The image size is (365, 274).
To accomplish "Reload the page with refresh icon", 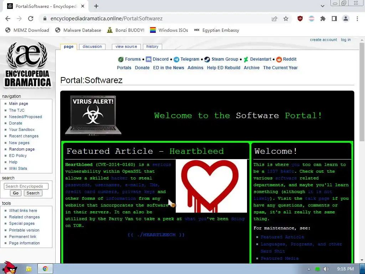I will tap(31, 19).
